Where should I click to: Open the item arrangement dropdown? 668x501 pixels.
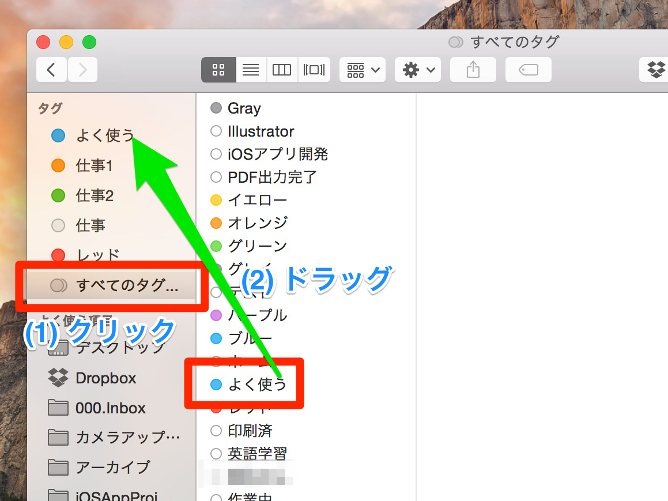coord(363,69)
